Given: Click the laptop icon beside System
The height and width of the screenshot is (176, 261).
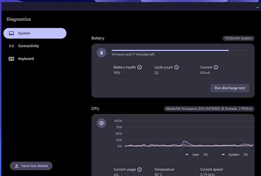Looking at the screenshot, I should pos(11,33).
